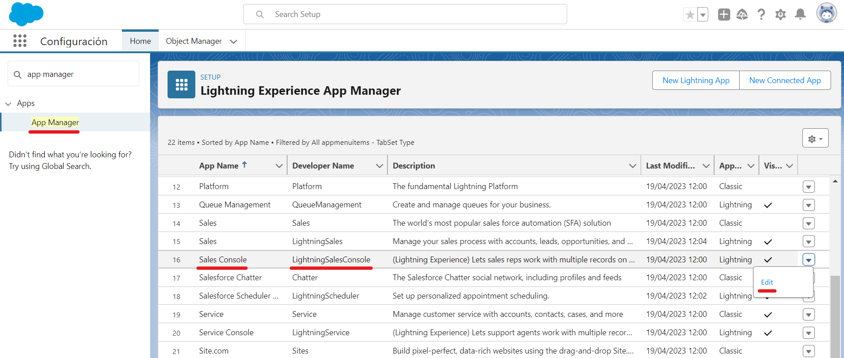
Task: Click the QueueManagement developer name cell
Action: pos(327,205)
